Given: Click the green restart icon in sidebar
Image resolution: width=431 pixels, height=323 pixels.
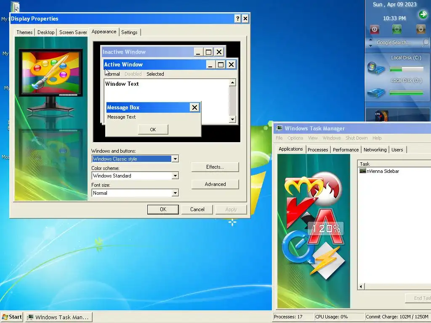Looking at the screenshot, I should [396, 29].
